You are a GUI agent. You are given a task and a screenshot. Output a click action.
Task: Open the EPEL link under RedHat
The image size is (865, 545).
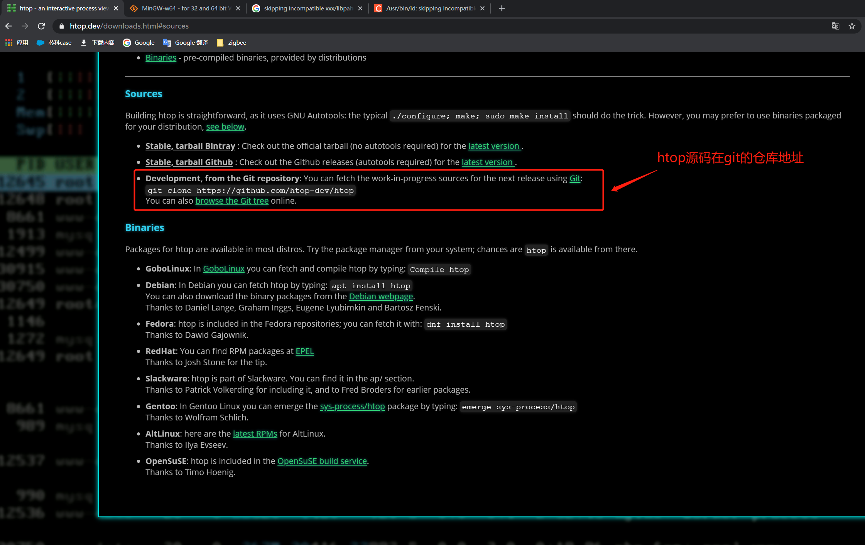[x=304, y=351]
